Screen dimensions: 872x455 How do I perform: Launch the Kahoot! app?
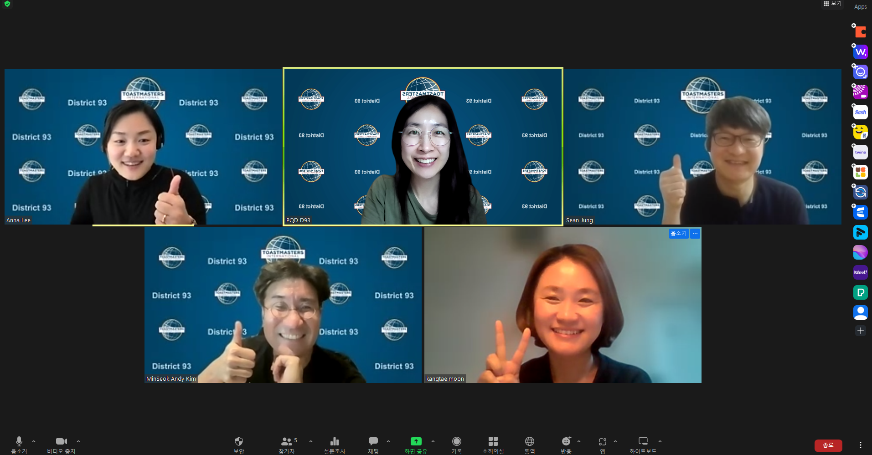pos(860,272)
